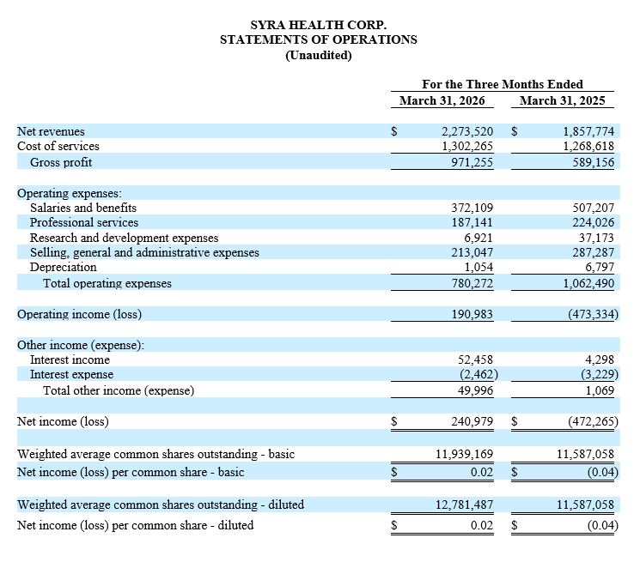Click 'Weighted average common shares outstanding - basic' label
Viewport: 640px width, 568px height.
pyautogui.click(x=155, y=454)
